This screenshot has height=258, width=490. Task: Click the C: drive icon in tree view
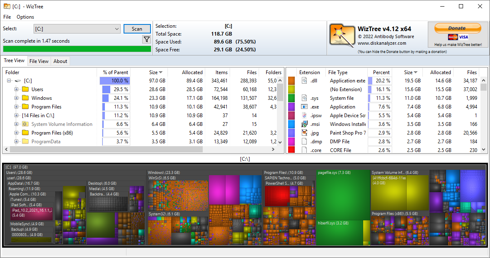[17, 80]
